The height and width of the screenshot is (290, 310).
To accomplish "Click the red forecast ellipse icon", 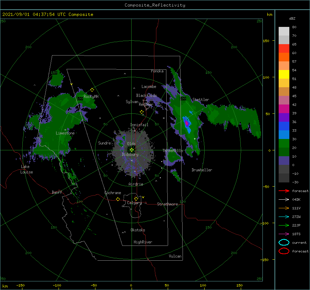I will [284, 251].
